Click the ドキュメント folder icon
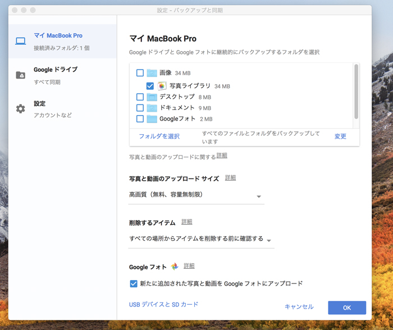The width and height of the screenshot is (393, 330). 152,108
